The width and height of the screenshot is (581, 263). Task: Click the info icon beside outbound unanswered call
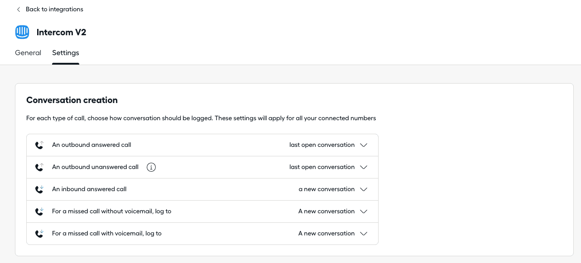(151, 167)
